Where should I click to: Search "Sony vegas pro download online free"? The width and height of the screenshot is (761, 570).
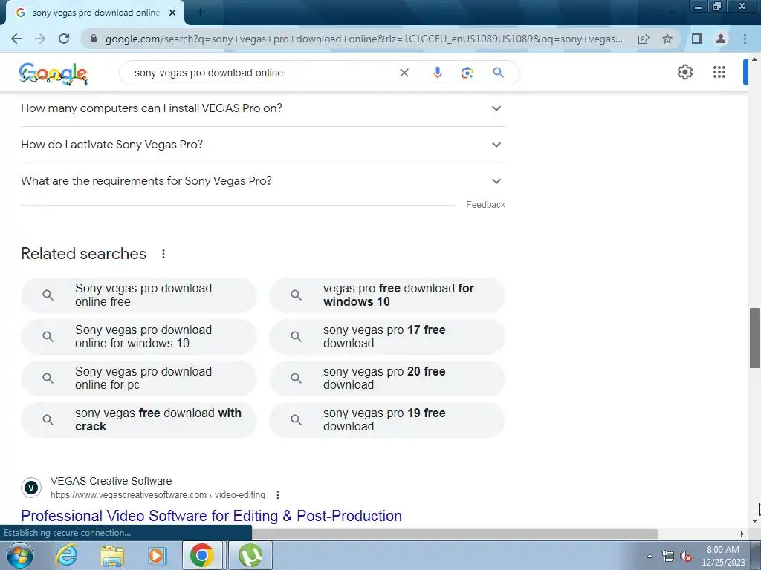(139, 295)
